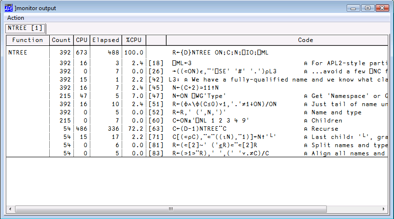The height and width of the screenshot is (219, 394).
Task: Click code line 'N←ON ⎕WG'Type''
Action: 199,96
